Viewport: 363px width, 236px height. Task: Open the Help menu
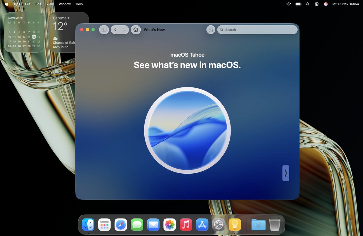click(x=79, y=4)
